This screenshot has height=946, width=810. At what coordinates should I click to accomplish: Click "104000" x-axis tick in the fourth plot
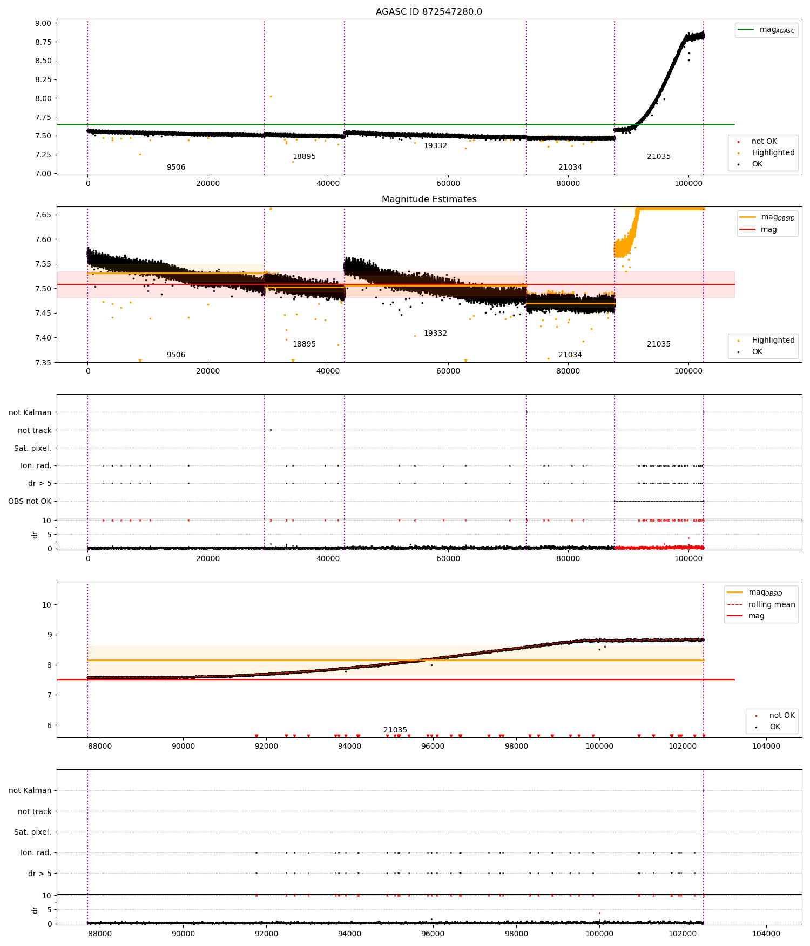pyautogui.click(x=766, y=747)
